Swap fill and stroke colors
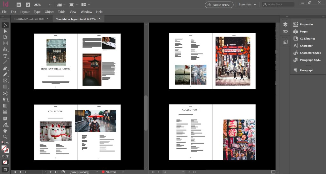This screenshot has width=326, height=174. (x=7, y=143)
